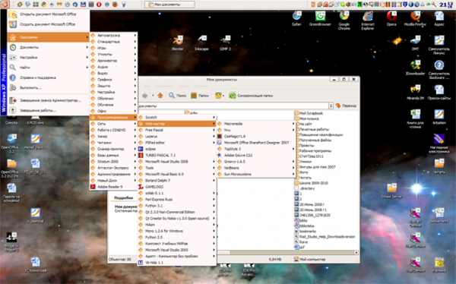Launch Adobe Reader 9 from the programs menu
This screenshot has width=456, height=284.
click(x=113, y=187)
